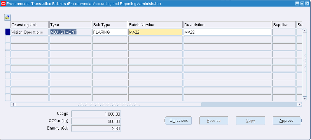
Task: Open the Emissions window
Action: point(178,121)
